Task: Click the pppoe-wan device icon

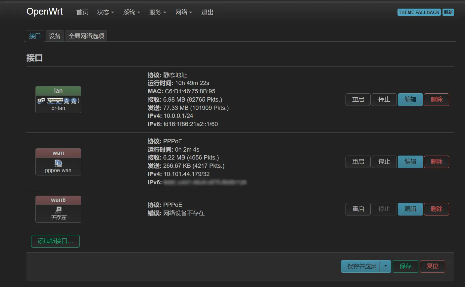Action: point(58,163)
